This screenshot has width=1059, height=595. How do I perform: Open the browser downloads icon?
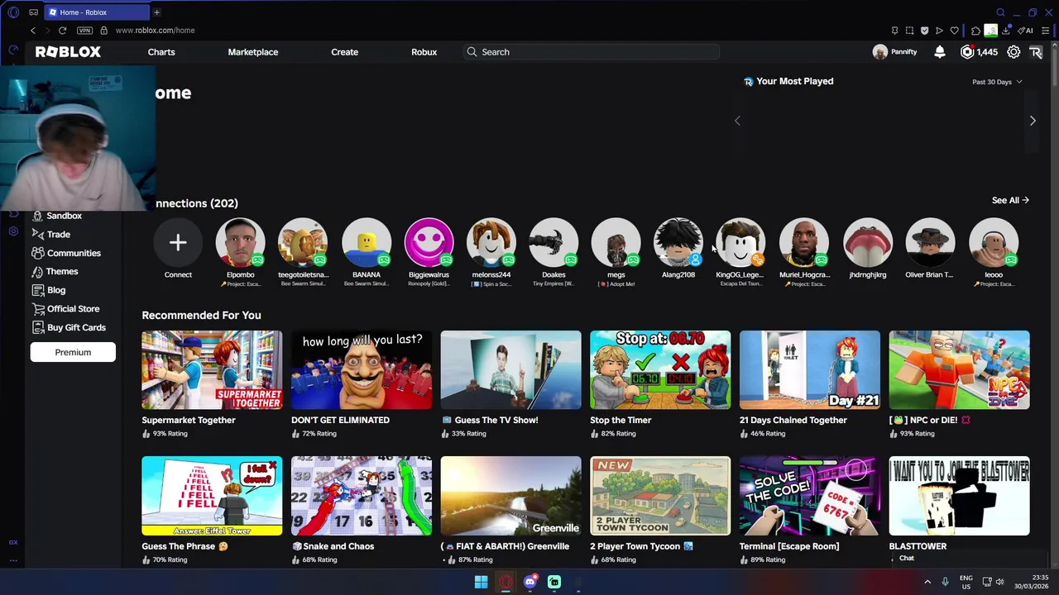1006,31
